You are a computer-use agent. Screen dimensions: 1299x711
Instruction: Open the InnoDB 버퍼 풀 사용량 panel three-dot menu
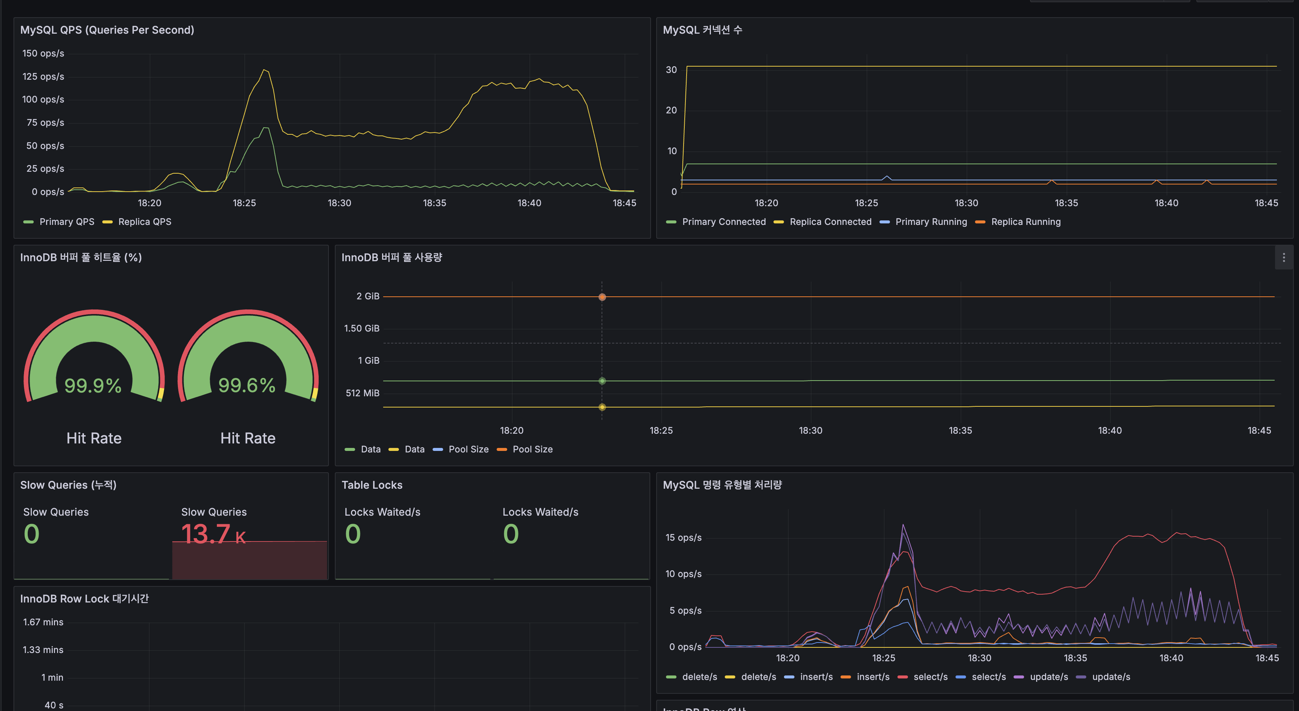click(1283, 258)
